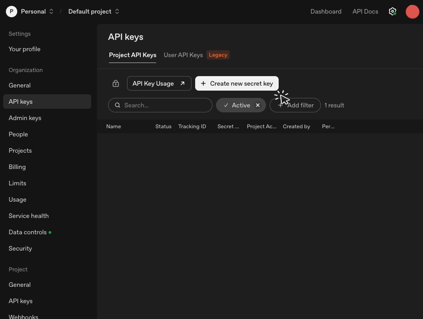
Task: Click the 1 result count text
Action: click(334, 105)
